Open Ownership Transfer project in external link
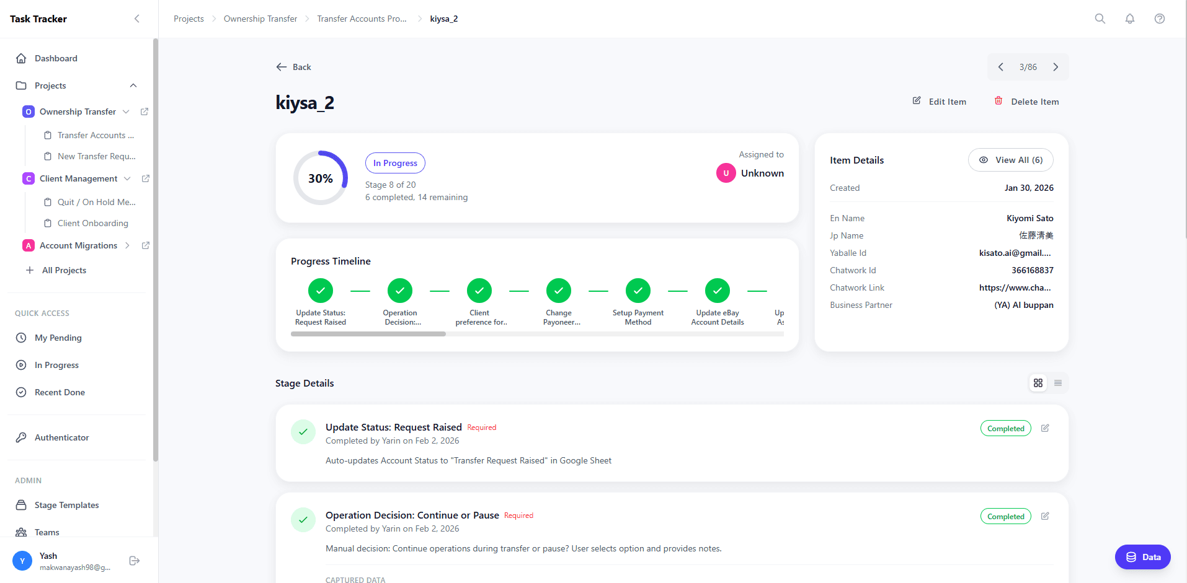 (x=144, y=112)
